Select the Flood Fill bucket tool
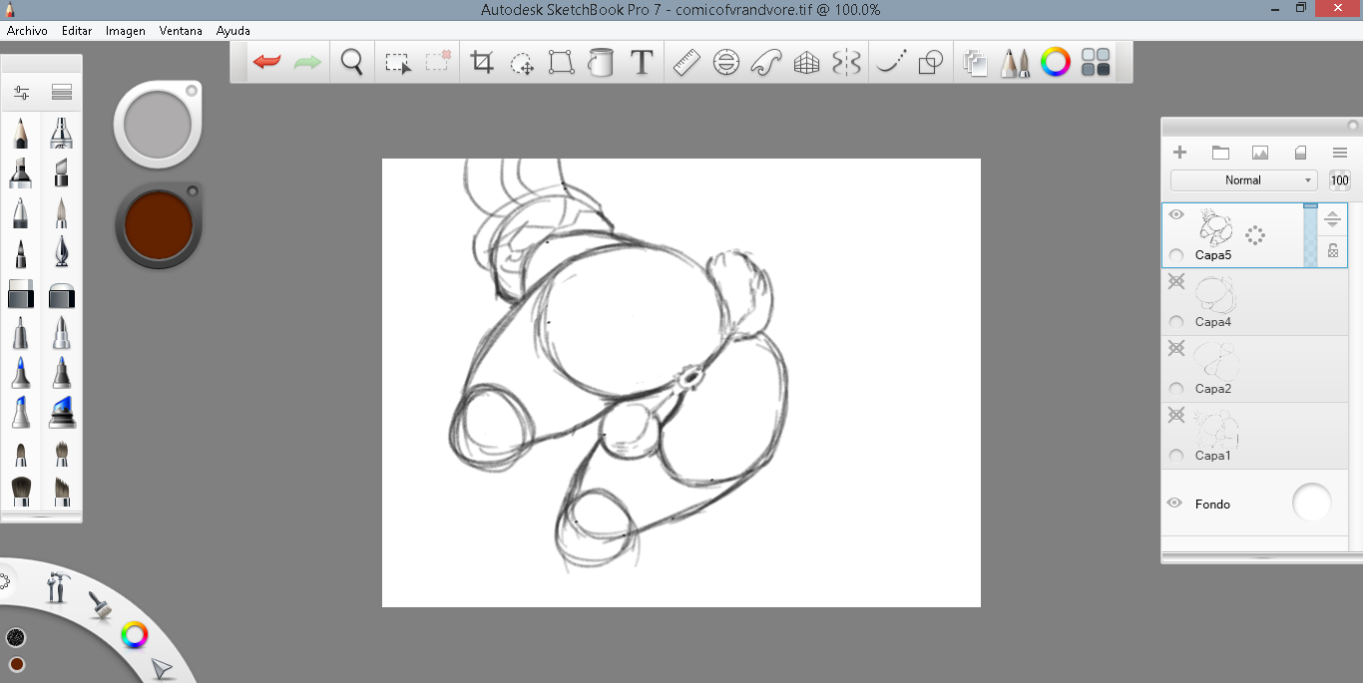Image resolution: width=1363 pixels, height=683 pixels. click(601, 63)
